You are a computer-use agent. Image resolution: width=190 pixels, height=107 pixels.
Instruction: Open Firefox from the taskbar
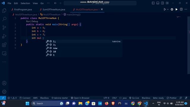coord(107,103)
